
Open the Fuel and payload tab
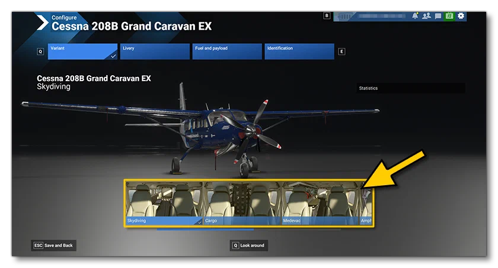coord(227,51)
